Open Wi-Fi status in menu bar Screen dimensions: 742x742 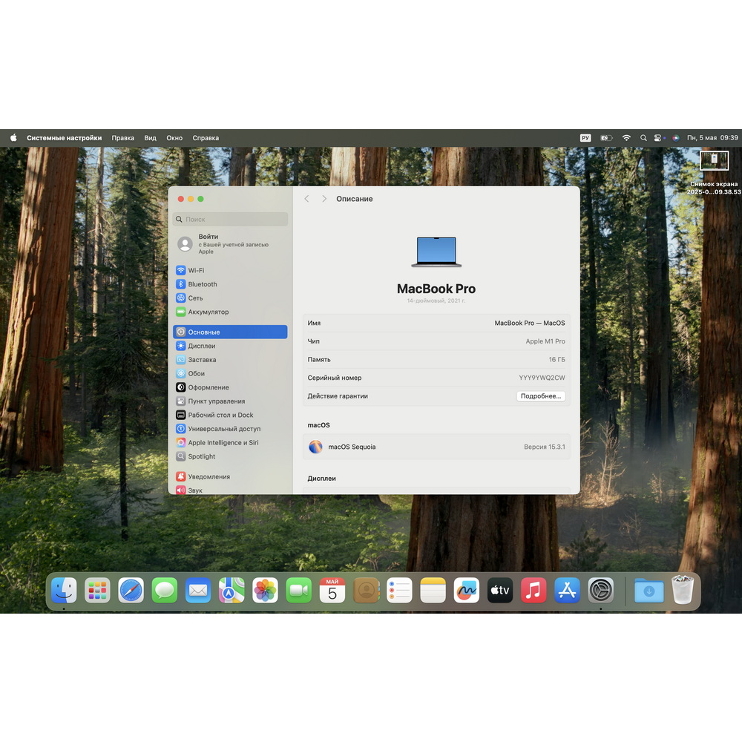coord(626,138)
